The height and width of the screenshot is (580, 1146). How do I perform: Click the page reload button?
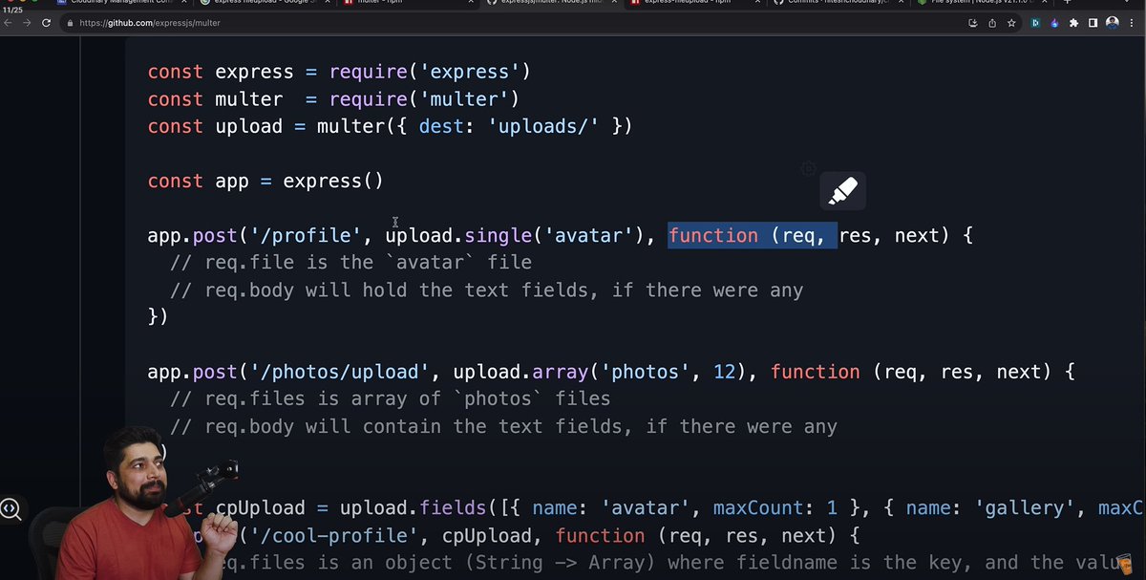pyautogui.click(x=46, y=22)
